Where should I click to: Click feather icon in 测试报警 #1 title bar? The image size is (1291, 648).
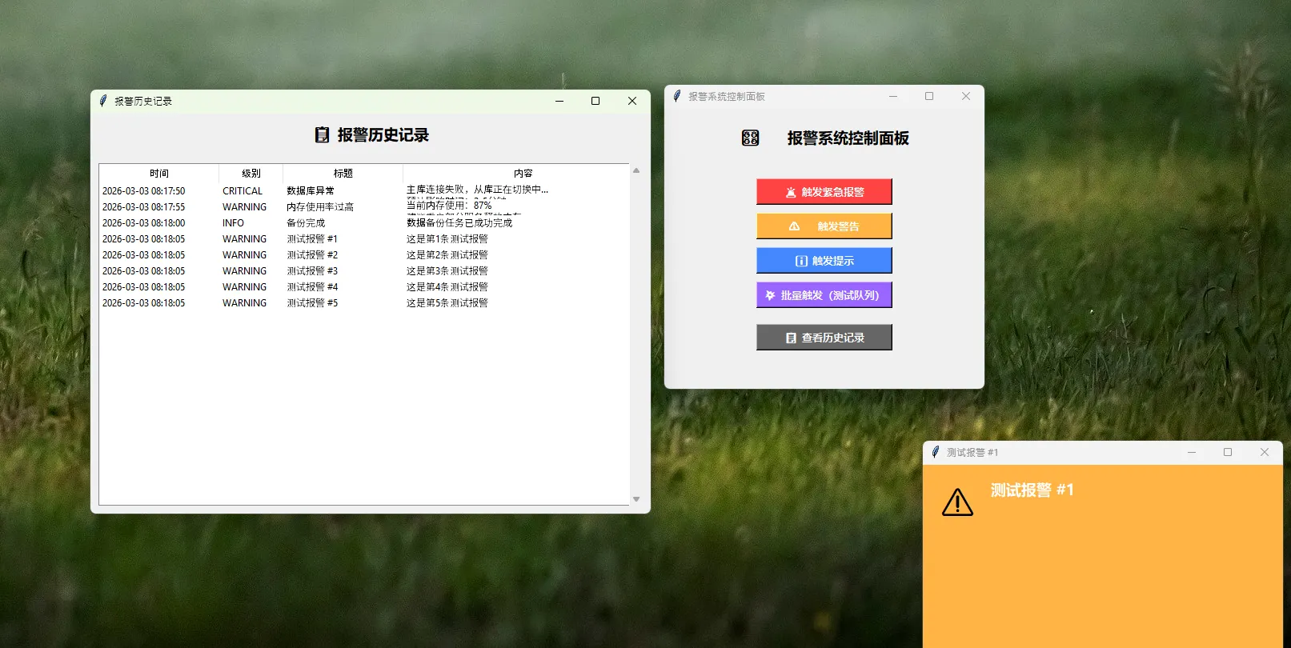pos(936,452)
